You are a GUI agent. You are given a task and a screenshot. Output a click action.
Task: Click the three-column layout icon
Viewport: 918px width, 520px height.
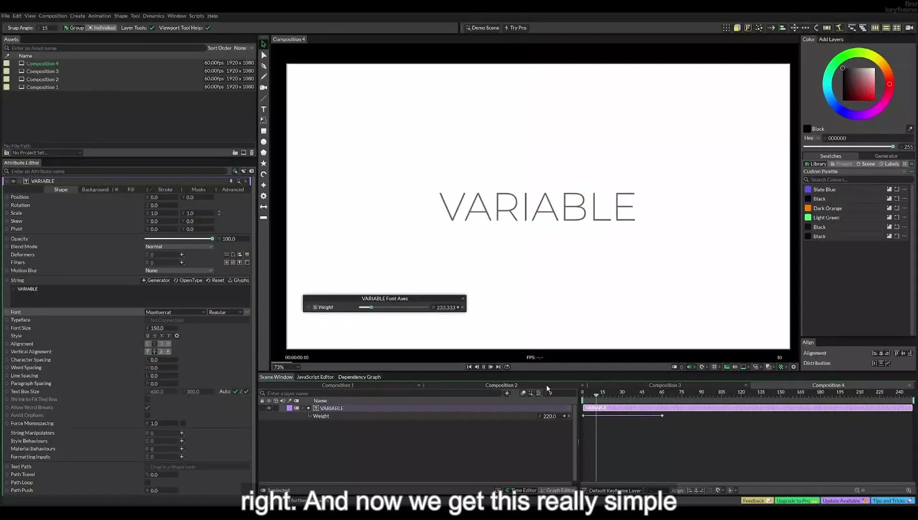point(875,28)
